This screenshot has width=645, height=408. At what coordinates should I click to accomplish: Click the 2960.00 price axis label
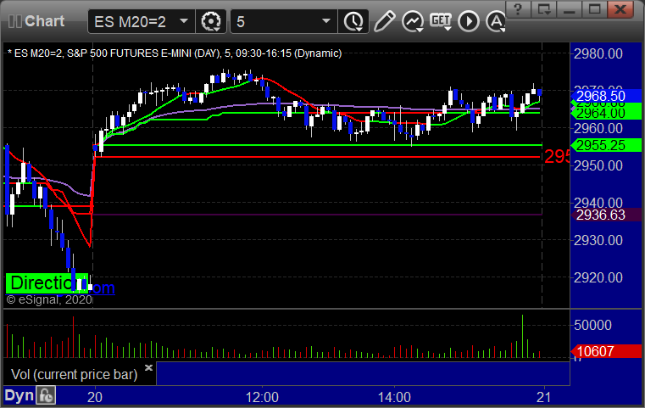point(598,128)
